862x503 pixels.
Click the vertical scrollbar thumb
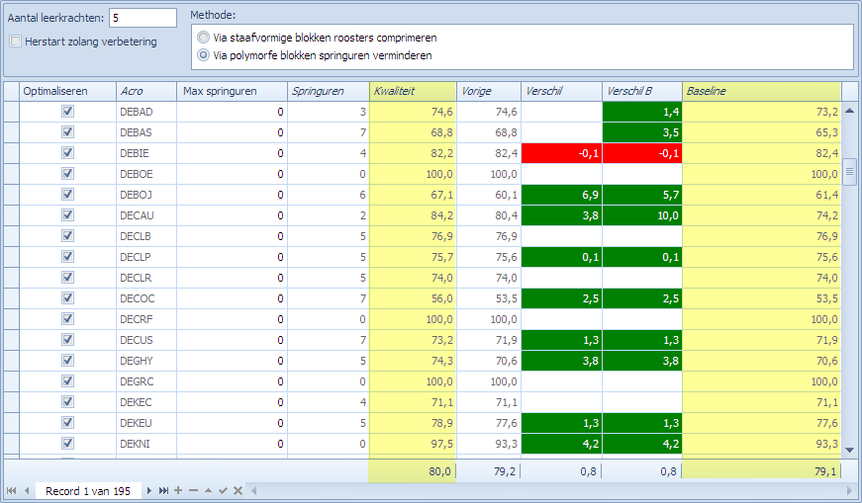pos(849,172)
